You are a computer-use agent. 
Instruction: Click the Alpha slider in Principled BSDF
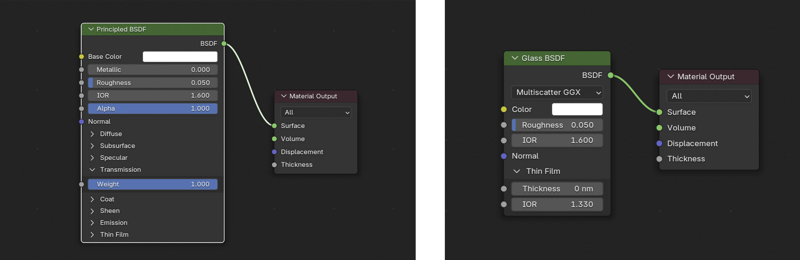coord(153,109)
